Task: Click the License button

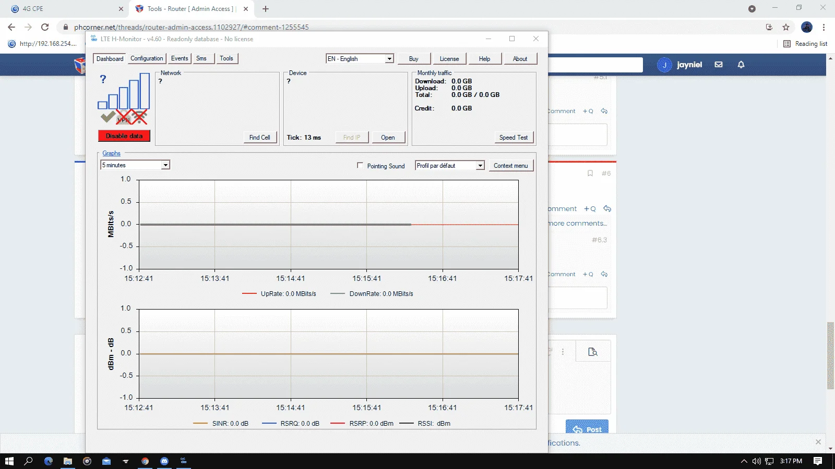Action: click(x=449, y=59)
